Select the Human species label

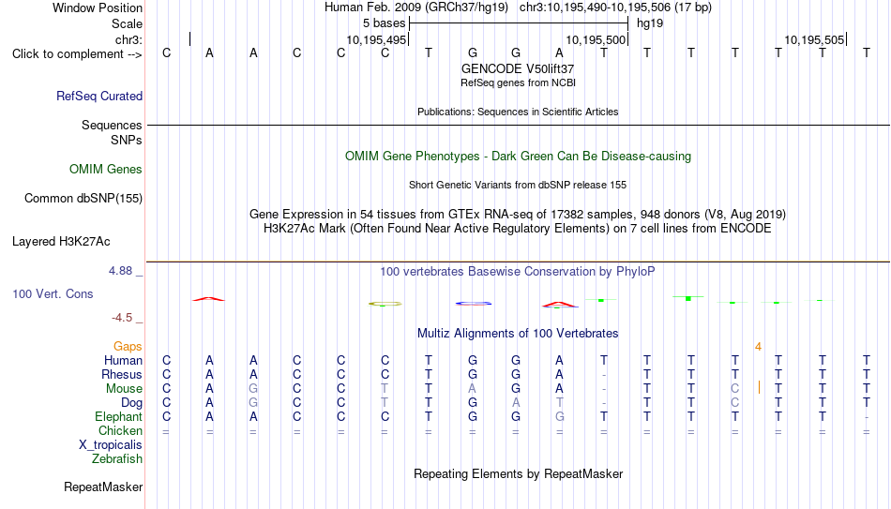[123, 361]
